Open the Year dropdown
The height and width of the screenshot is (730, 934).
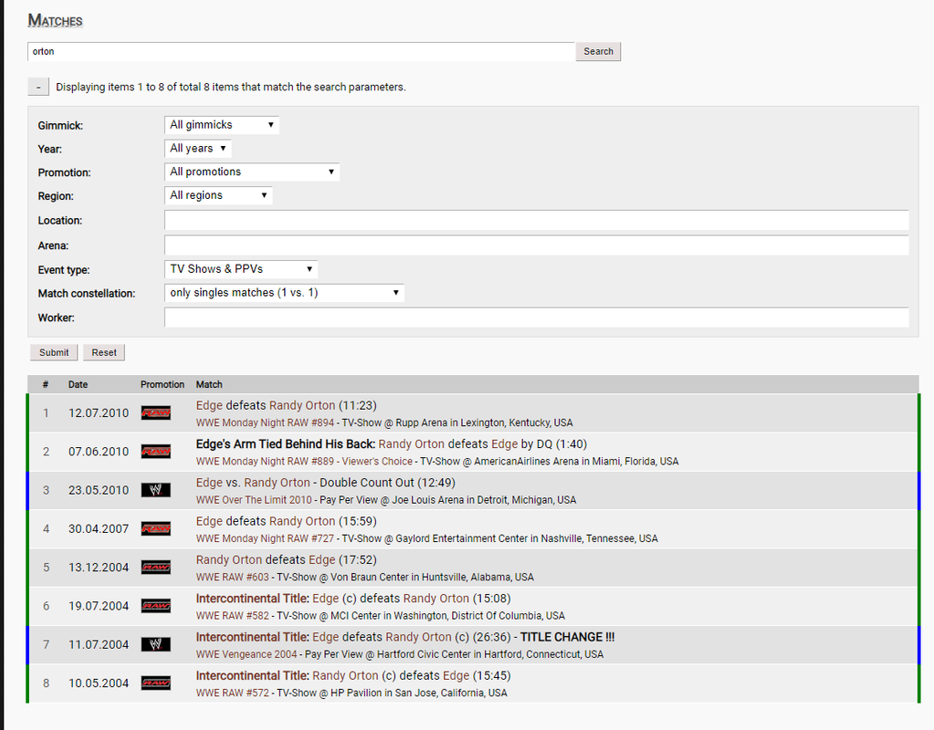(198, 148)
